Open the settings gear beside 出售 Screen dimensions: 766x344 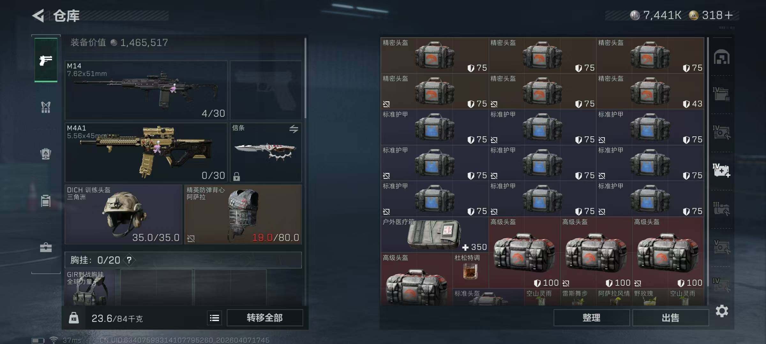click(722, 311)
